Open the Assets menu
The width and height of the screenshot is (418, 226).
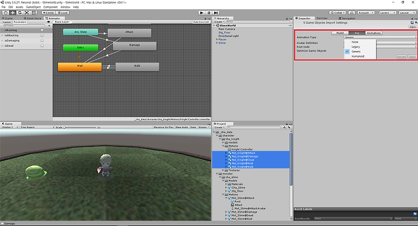[x=20, y=7]
